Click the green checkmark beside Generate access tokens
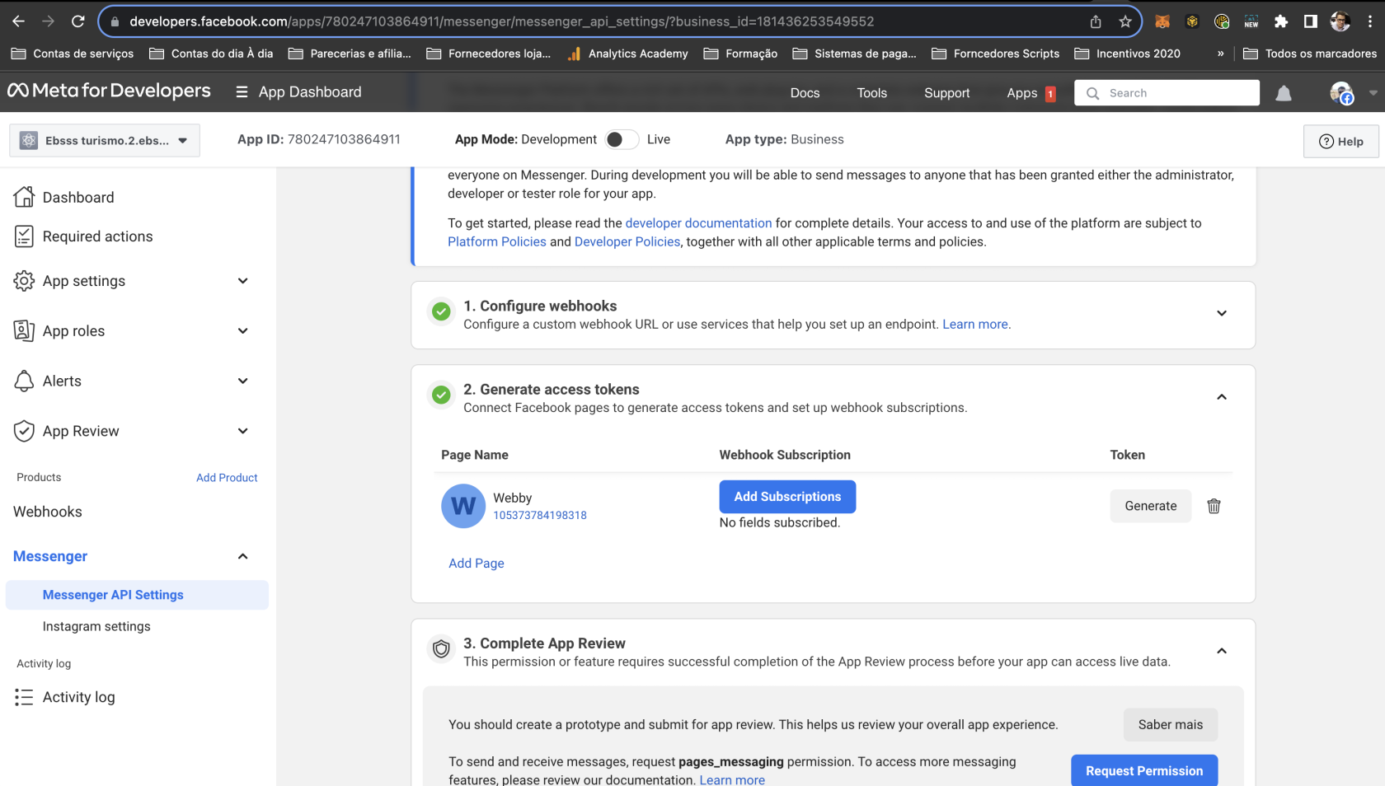Image resolution: width=1385 pixels, height=786 pixels. [x=441, y=395]
